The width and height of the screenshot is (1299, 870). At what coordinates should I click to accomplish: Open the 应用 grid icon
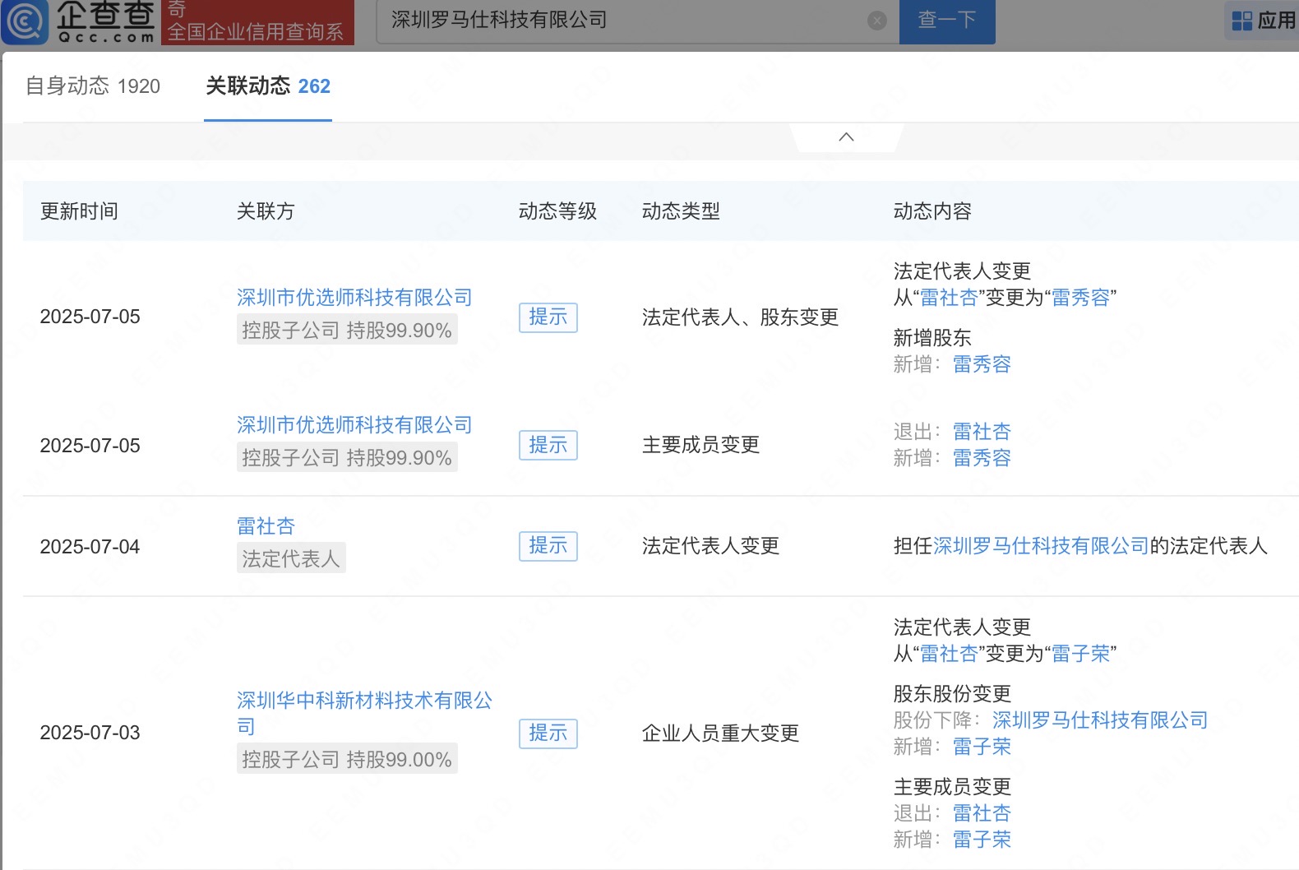1241,21
